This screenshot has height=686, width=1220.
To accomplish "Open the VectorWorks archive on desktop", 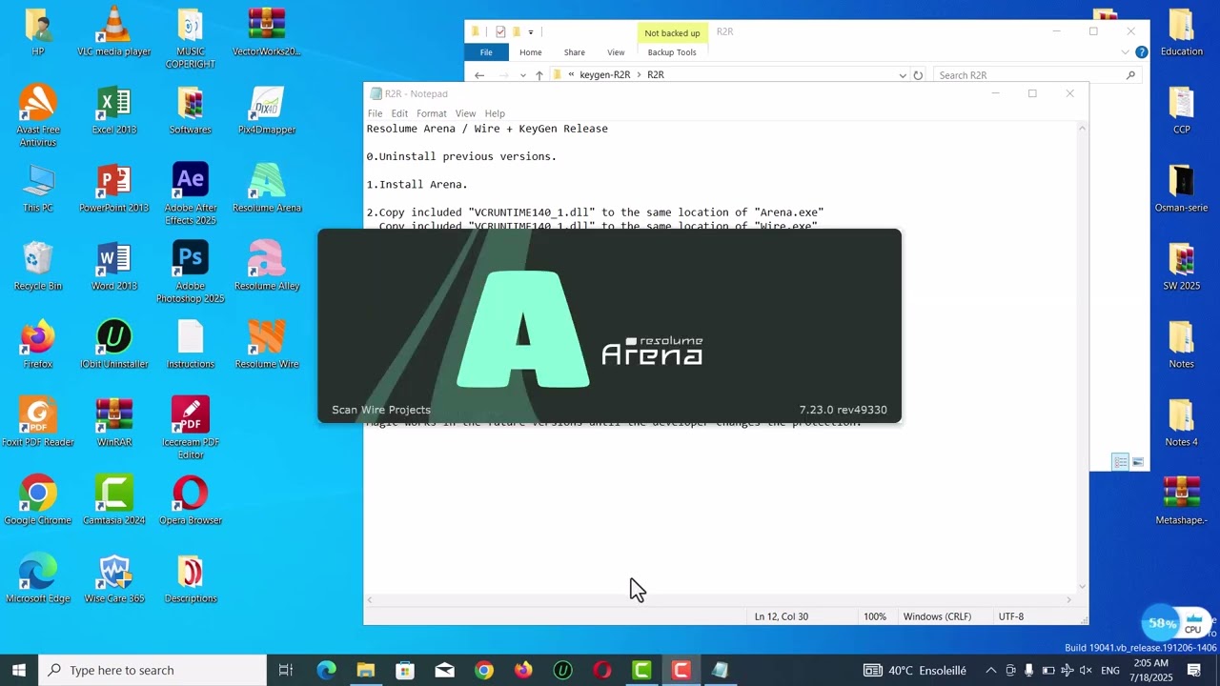I will coord(267,32).
